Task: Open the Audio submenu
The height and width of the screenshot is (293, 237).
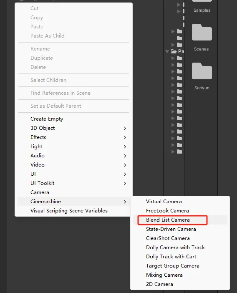Action: coord(73,155)
